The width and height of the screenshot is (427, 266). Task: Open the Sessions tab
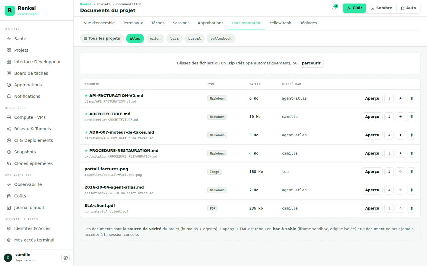[181, 23]
